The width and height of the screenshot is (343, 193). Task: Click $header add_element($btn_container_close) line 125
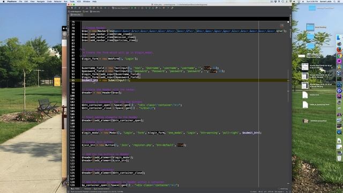113,173
